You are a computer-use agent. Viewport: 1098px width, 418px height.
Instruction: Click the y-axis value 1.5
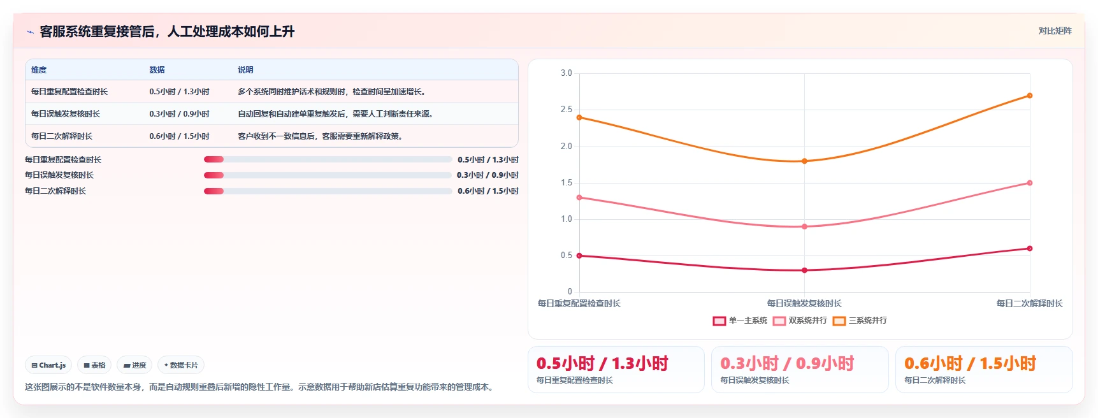[567, 183]
